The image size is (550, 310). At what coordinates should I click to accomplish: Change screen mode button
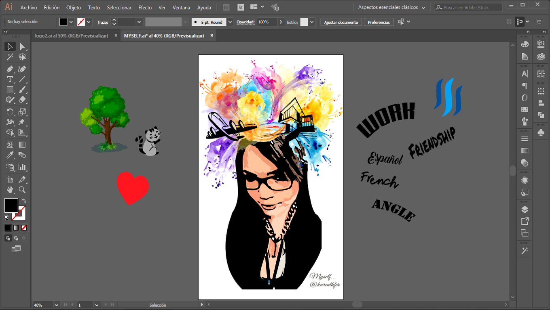[16, 249]
